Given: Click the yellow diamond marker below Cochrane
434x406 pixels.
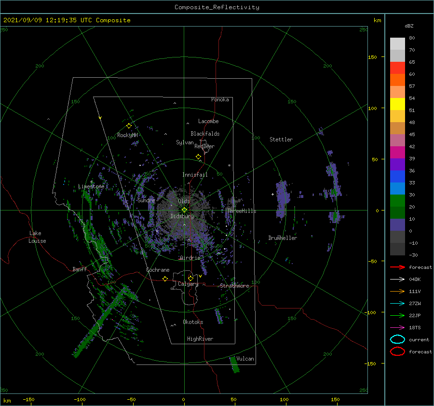Looking at the screenshot, I should coord(165,279).
